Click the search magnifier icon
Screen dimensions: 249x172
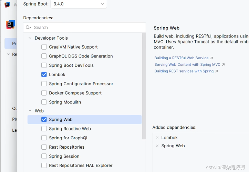click(28, 28)
